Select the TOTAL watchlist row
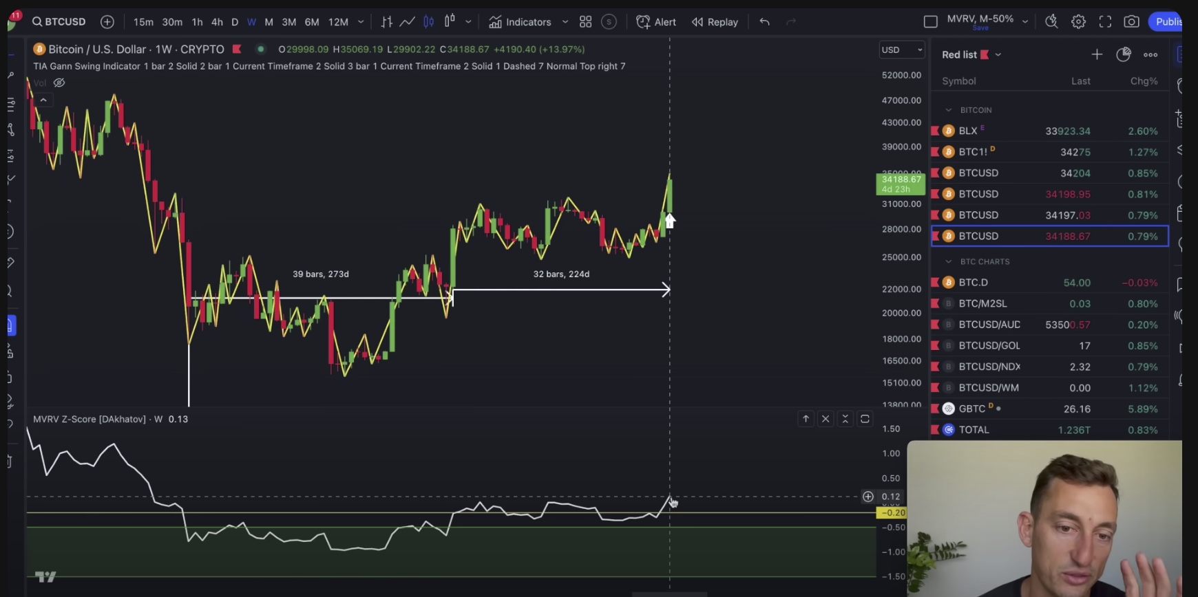The image size is (1198, 597). [x=1049, y=430]
